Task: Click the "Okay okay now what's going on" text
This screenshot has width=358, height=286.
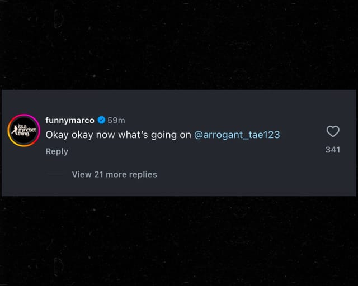Action: (118, 135)
